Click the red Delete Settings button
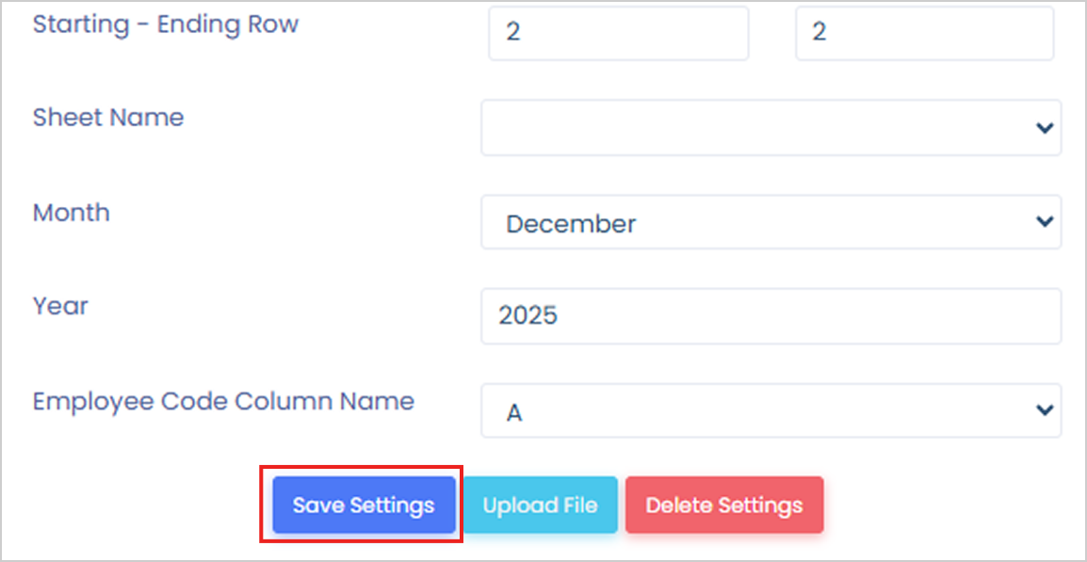This screenshot has width=1087, height=562. (x=724, y=506)
